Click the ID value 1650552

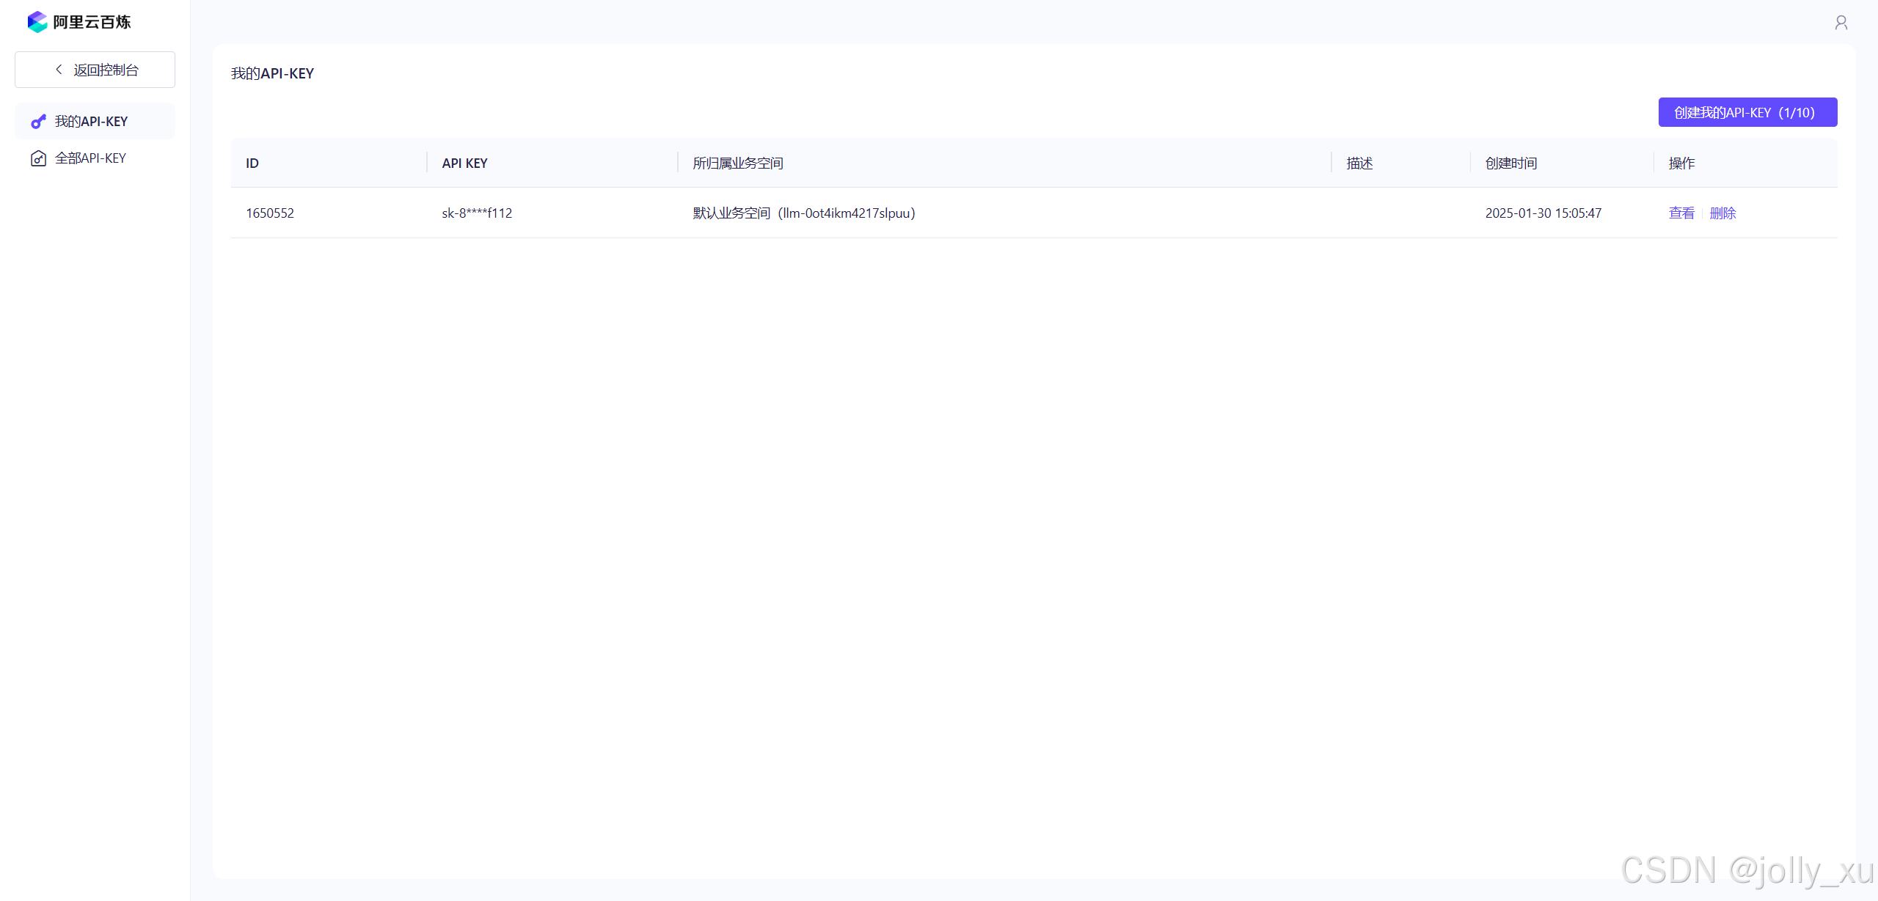pos(270,213)
